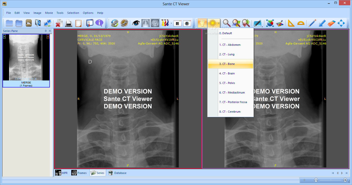Screen dimensions: 352x185
Task: Close the Series Pane
Action: [50, 31]
